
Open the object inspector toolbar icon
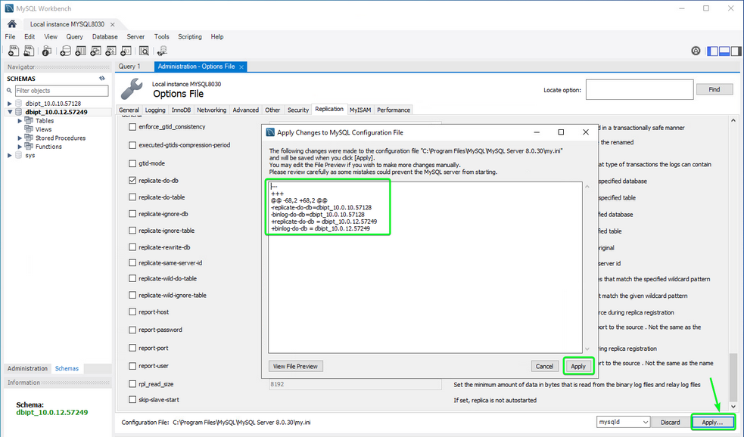pos(46,51)
